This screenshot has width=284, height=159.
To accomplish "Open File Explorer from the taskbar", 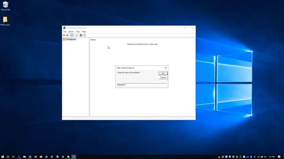I will pyautogui.click(x=24, y=157).
